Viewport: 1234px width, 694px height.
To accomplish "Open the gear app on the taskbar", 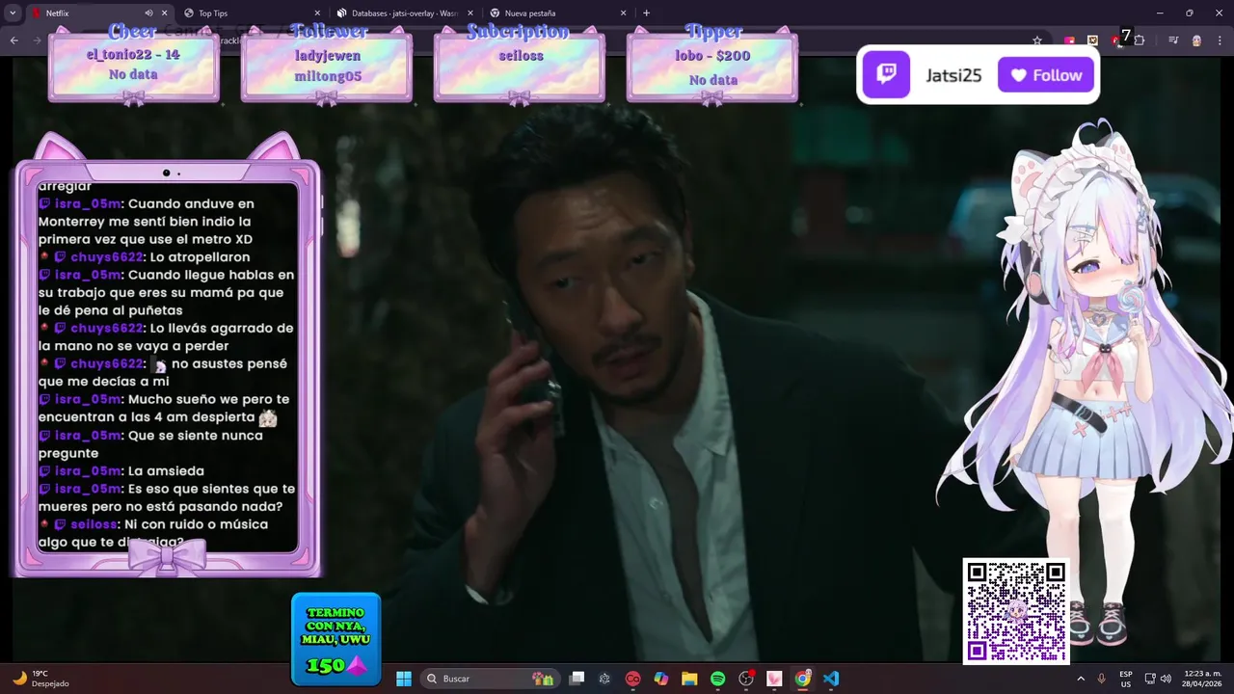I will [604, 679].
